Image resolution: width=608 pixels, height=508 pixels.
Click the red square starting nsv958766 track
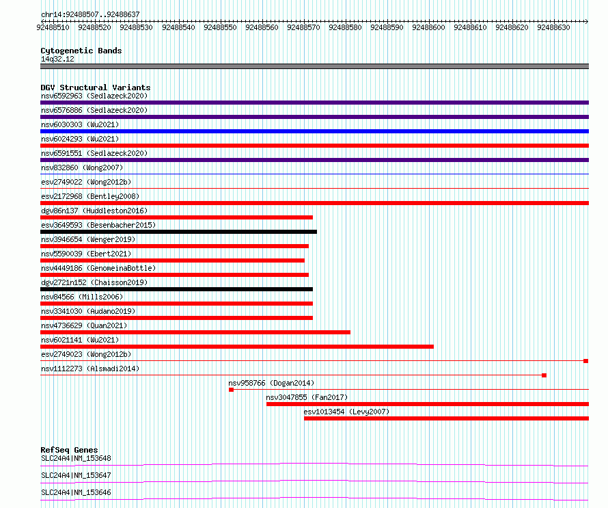pos(231,390)
